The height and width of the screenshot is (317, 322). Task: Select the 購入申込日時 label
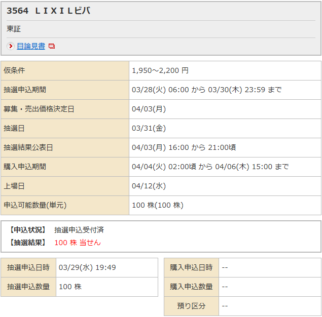(191, 267)
